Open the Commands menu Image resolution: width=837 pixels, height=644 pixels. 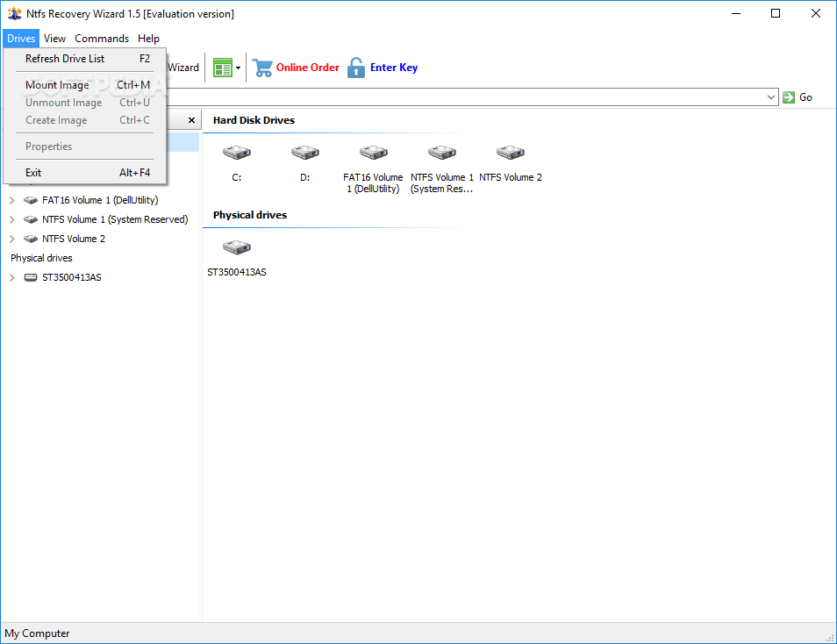click(102, 39)
